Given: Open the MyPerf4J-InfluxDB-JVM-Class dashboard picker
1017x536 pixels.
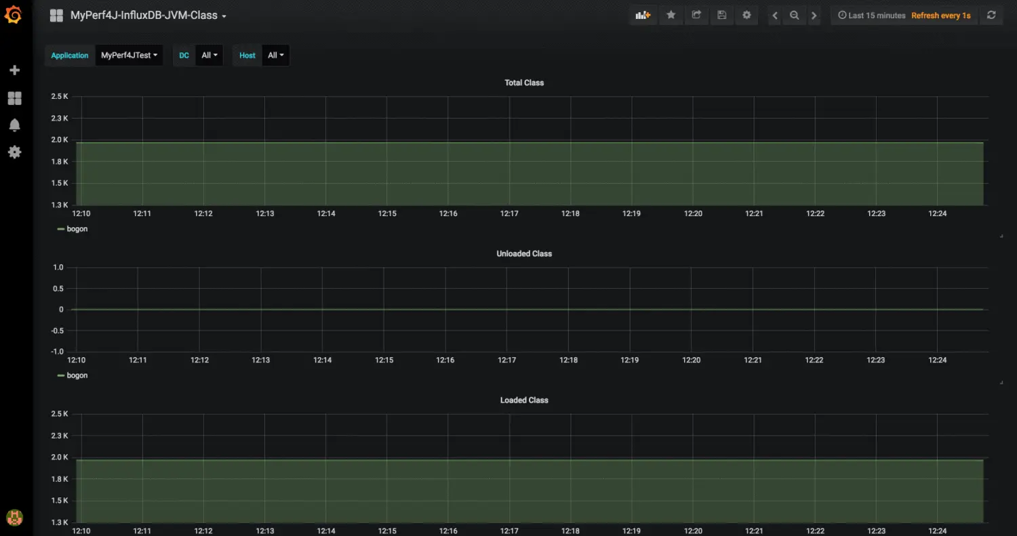Looking at the screenshot, I should click(148, 15).
